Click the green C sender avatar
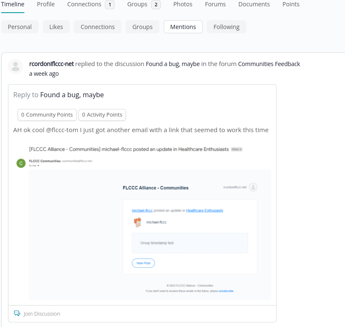This screenshot has height=327, width=345. tap(21, 163)
